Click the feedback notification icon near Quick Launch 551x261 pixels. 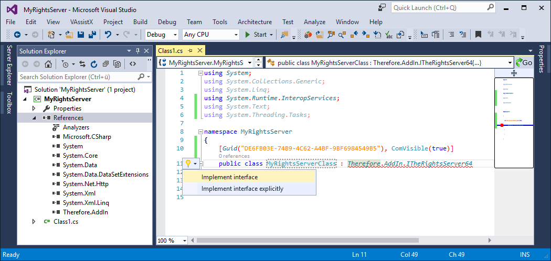tap(382, 8)
